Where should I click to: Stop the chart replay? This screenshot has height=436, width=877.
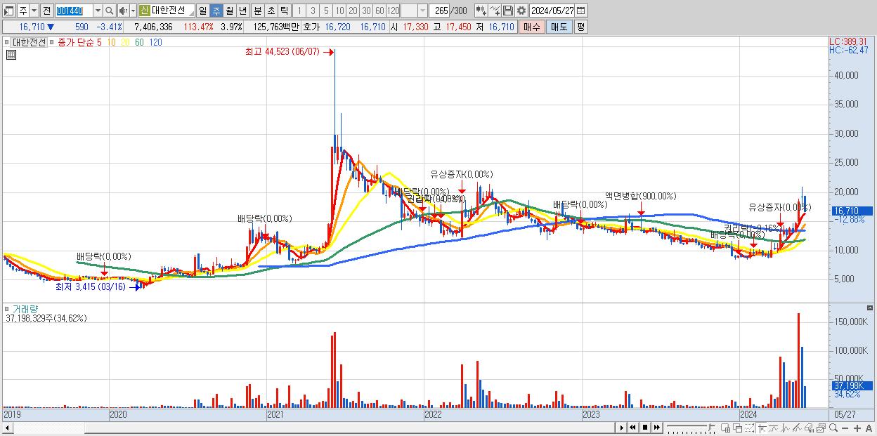click(645, 428)
